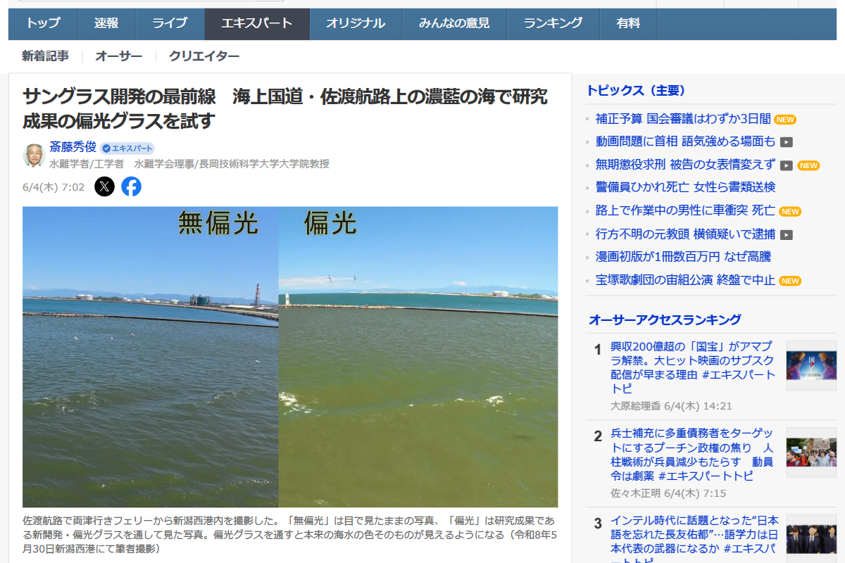Open the みんなの意見 tab

coord(454,23)
